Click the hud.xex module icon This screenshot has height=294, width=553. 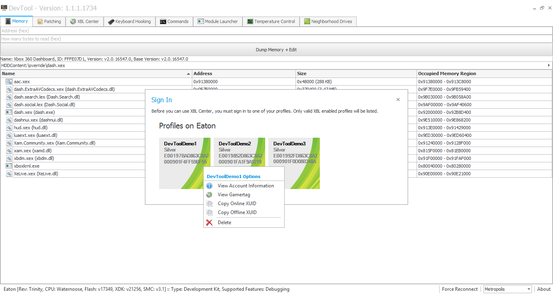[x=9, y=128]
